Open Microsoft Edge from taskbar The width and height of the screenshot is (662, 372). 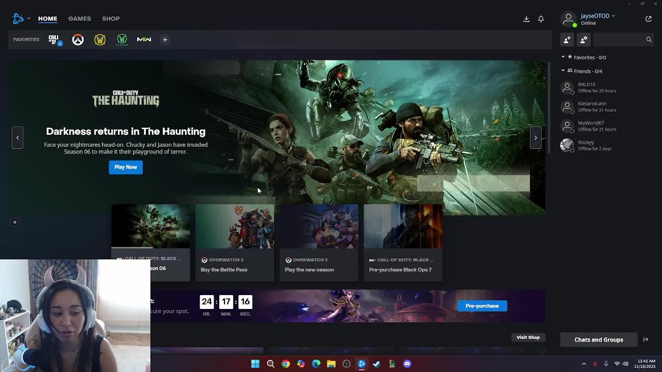coord(316,364)
